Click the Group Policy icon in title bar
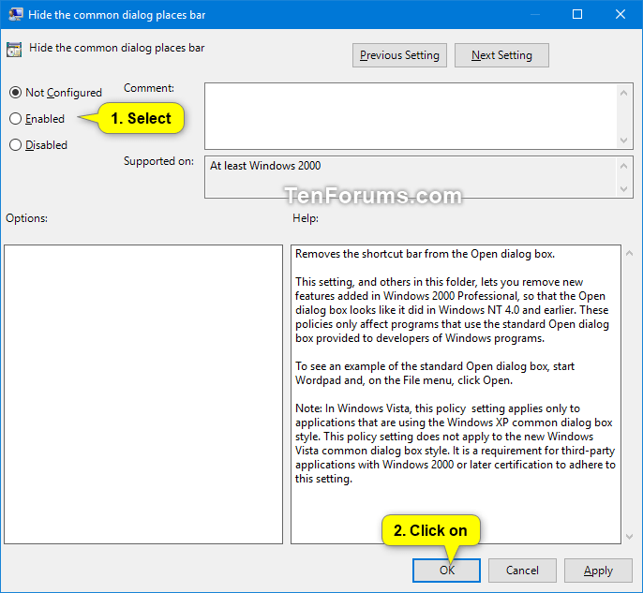Screen dimensions: 643x593 16,14
